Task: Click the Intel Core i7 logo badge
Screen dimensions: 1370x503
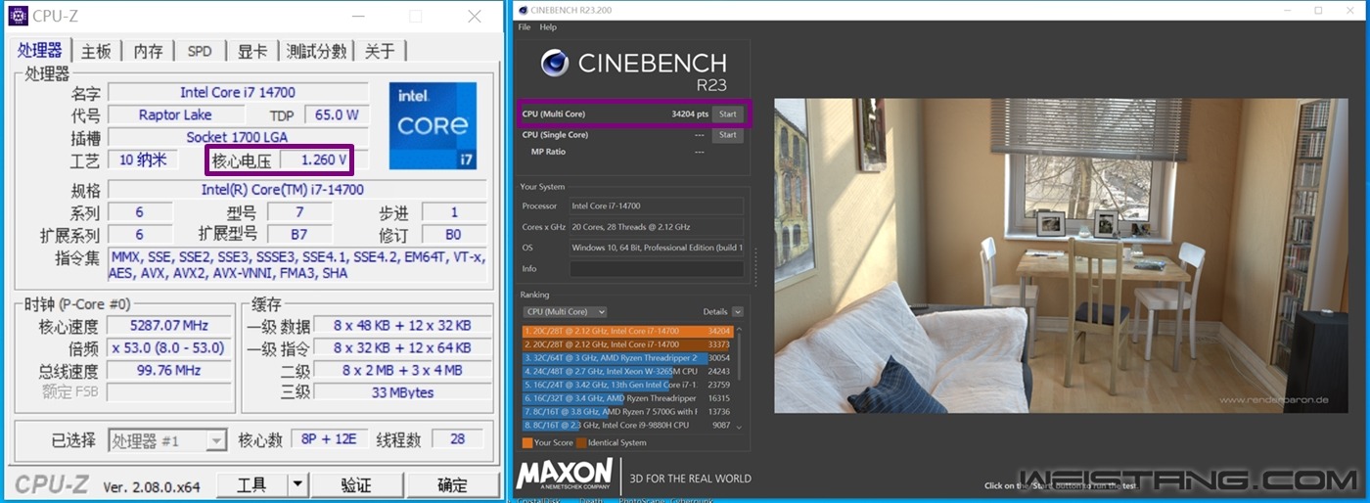Action: pyautogui.click(x=433, y=125)
